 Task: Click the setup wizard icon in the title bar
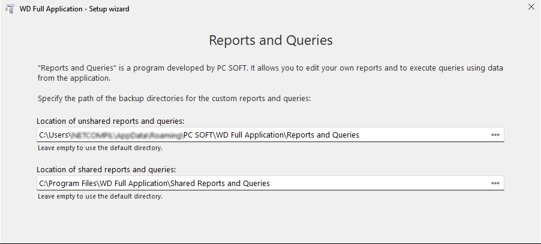pos(10,9)
